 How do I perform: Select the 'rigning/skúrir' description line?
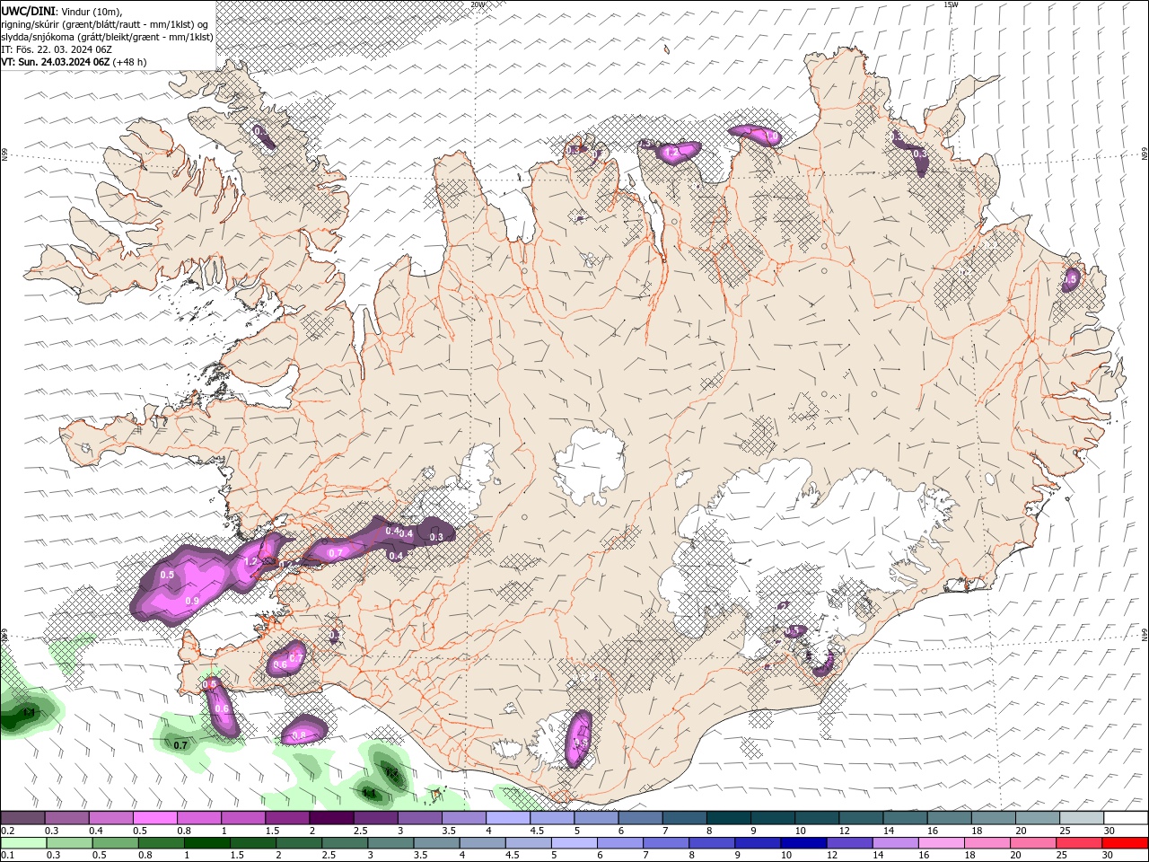pyautogui.click(x=105, y=24)
